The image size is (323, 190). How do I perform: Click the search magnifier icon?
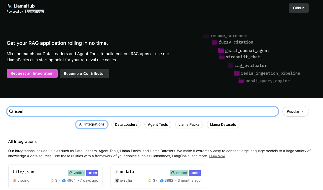11,111
